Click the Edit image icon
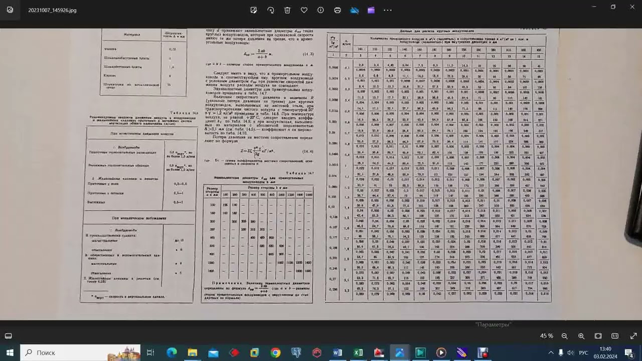The image size is (642, 361). pos(254,10)
